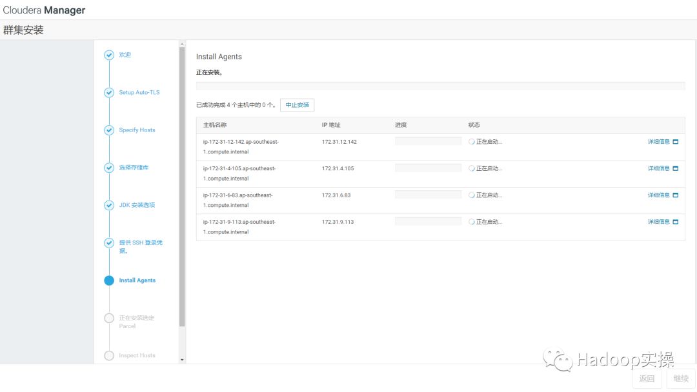Click progress bar for host 172.31.12.142

pos(428,141)
